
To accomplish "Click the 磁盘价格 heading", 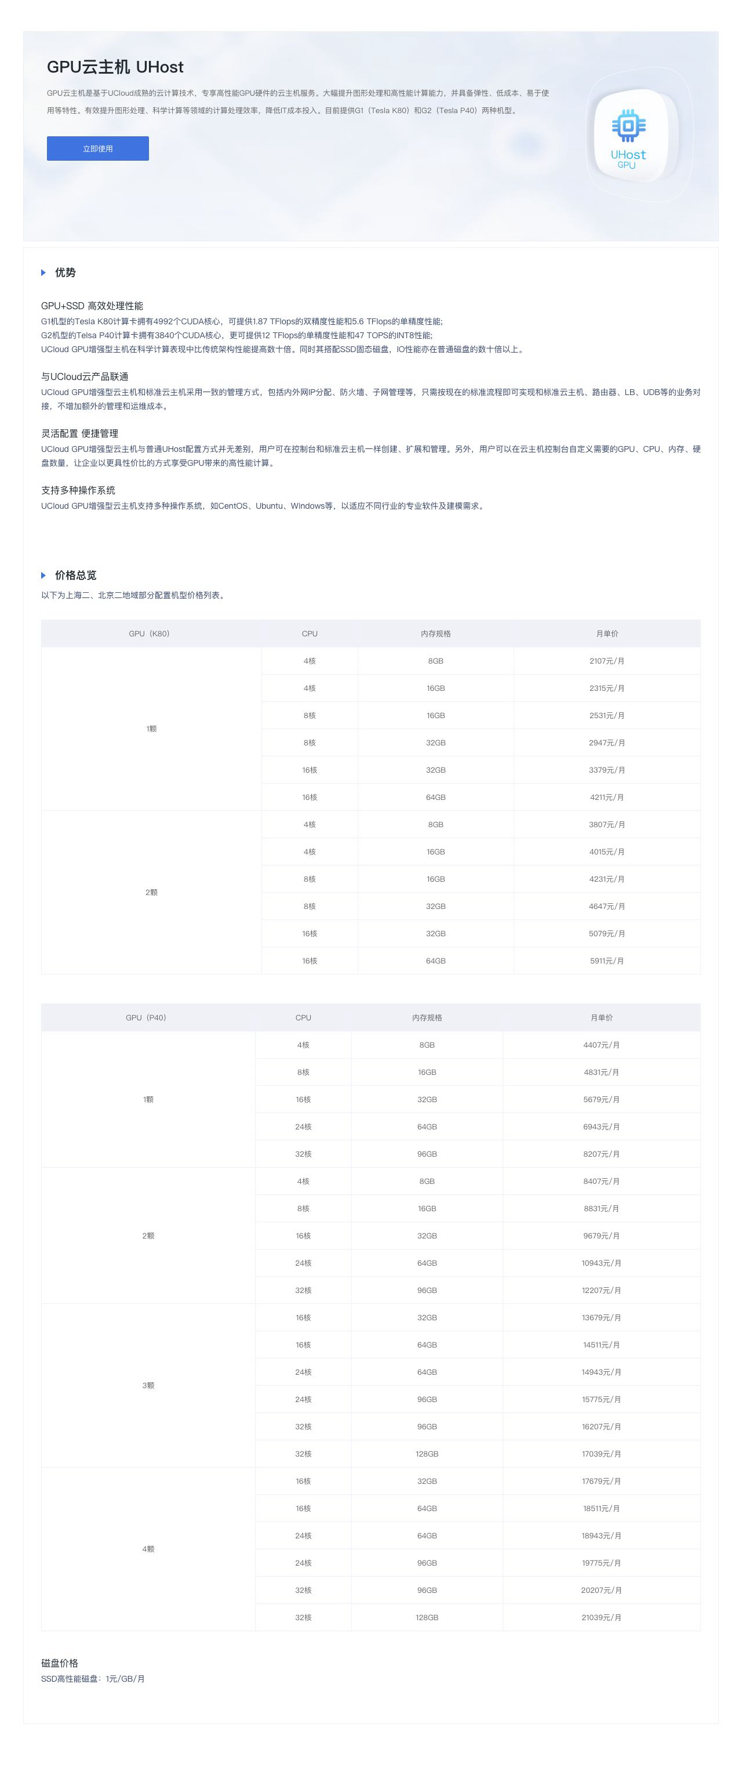I will [60, 1663].
